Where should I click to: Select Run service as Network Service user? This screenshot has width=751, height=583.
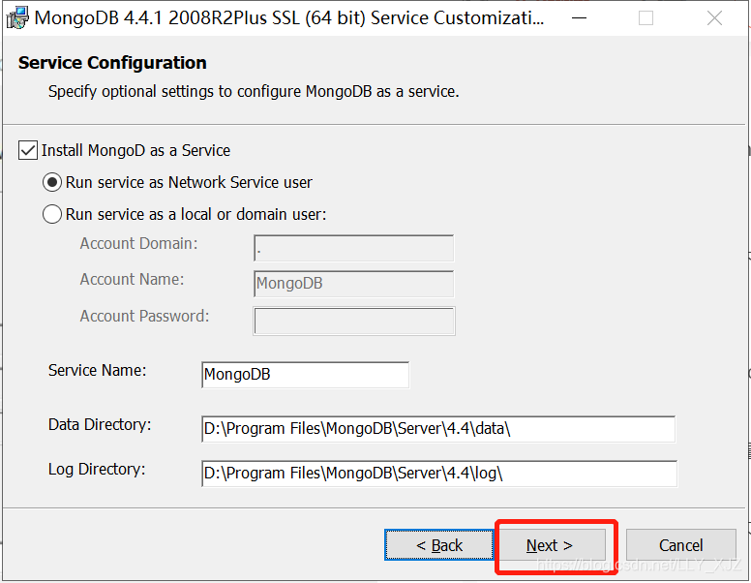(51, 182)
